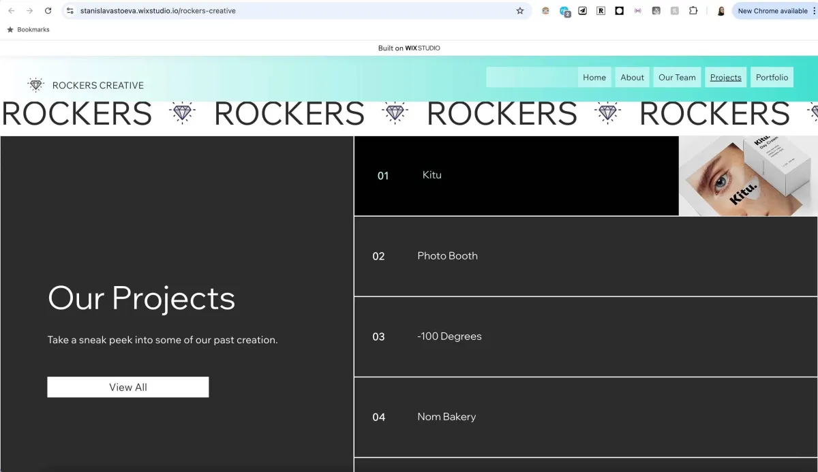Open the 04 Nom Bakery project row
The image size is (818, 472).
tap(586, 417)
